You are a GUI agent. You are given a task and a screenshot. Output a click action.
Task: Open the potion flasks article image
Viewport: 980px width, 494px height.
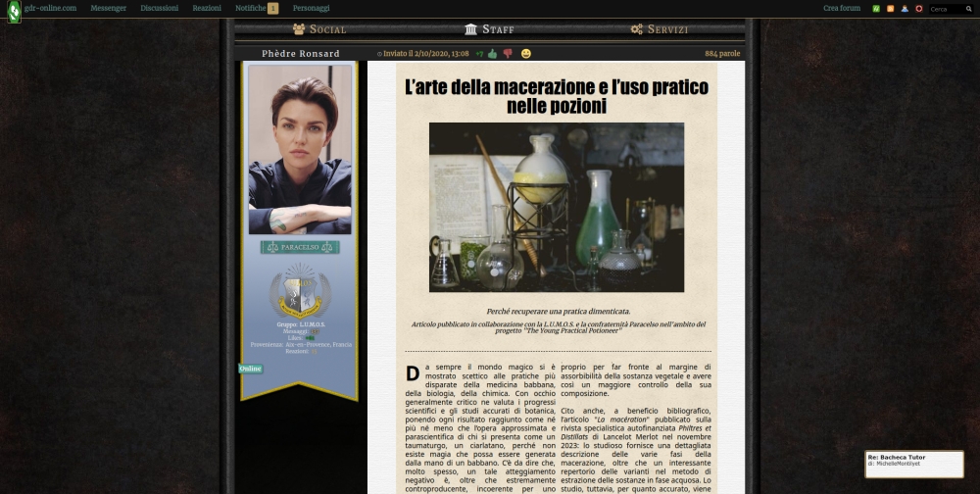click(x=557, y=207)
